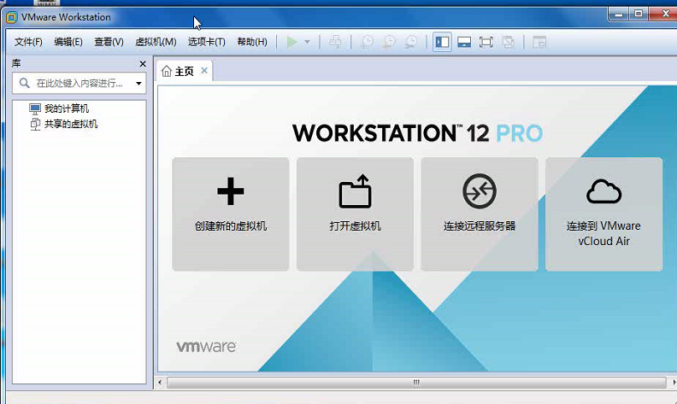
Task: Close the 库 library panel
Action: point(143,64)
